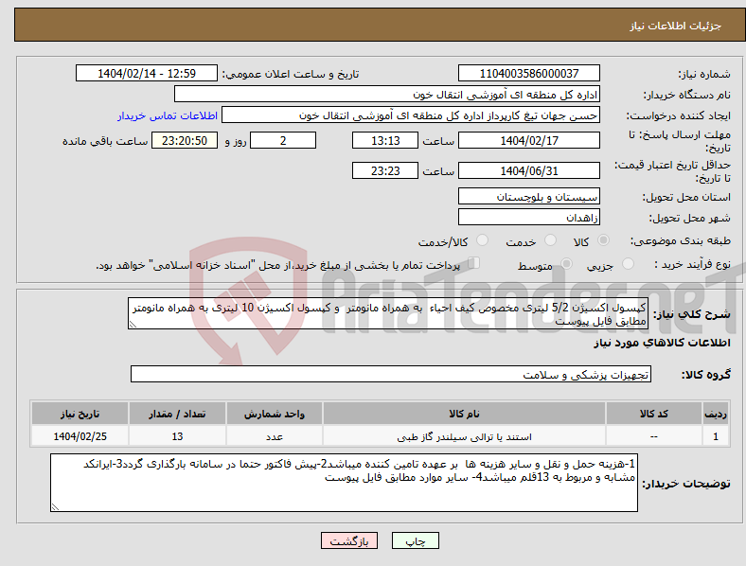Click the need date cell 1404/02/25

(80, 436)
